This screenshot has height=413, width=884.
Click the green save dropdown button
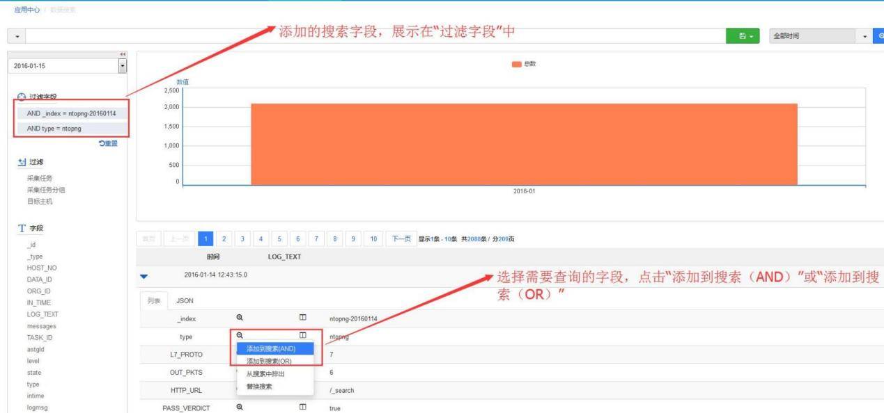[x=745, y=36]
